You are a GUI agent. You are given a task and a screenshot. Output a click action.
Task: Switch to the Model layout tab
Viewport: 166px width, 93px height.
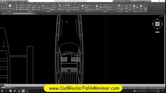3,88
